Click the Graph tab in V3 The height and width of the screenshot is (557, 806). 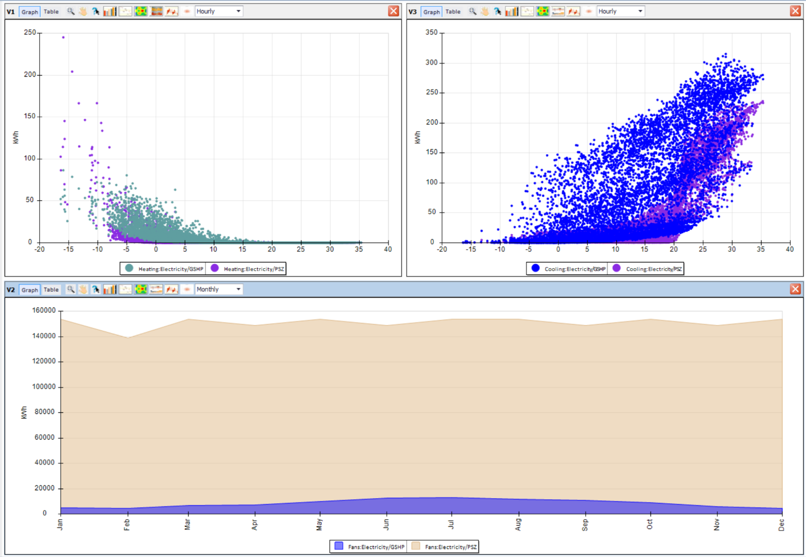[x=432, y=11]
